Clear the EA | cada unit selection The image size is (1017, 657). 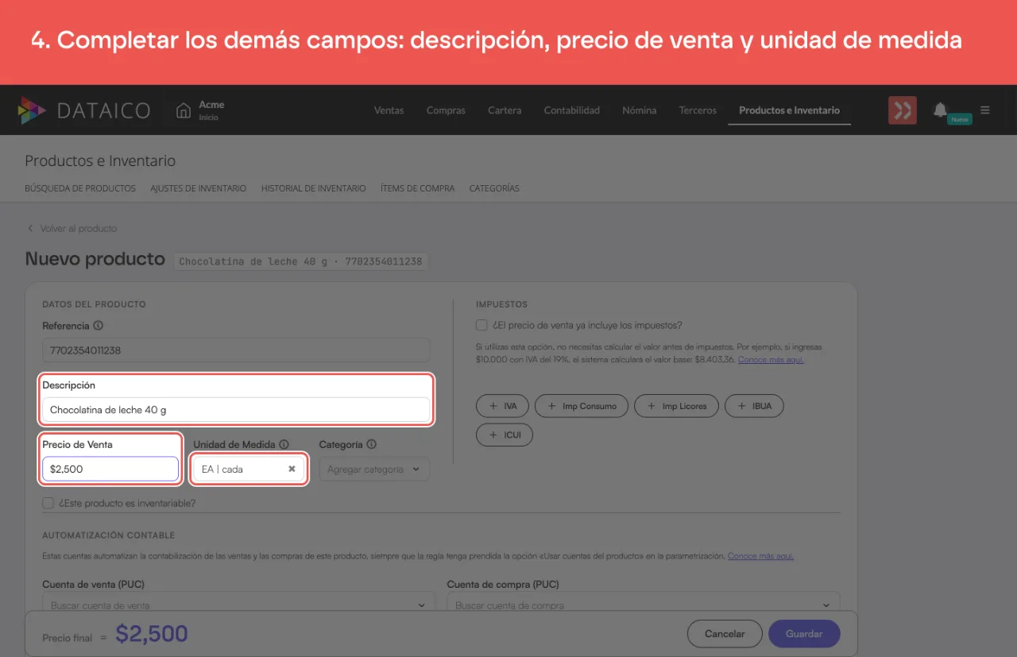click(292, 469)
